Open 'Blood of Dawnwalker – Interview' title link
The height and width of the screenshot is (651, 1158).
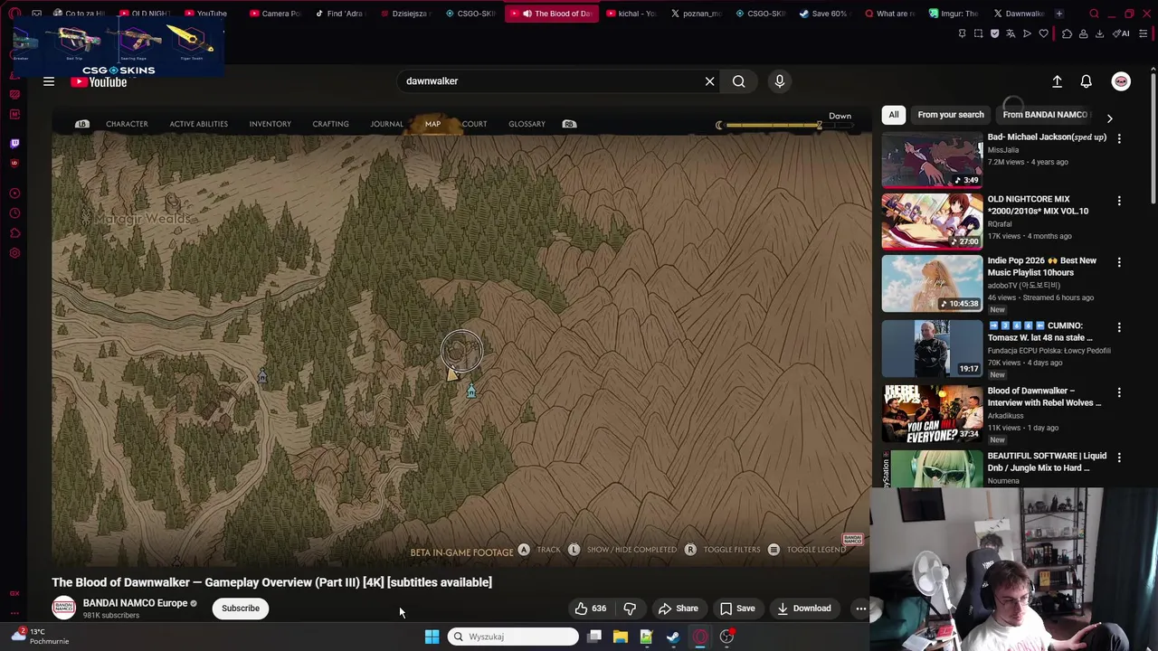[1044, 397]
